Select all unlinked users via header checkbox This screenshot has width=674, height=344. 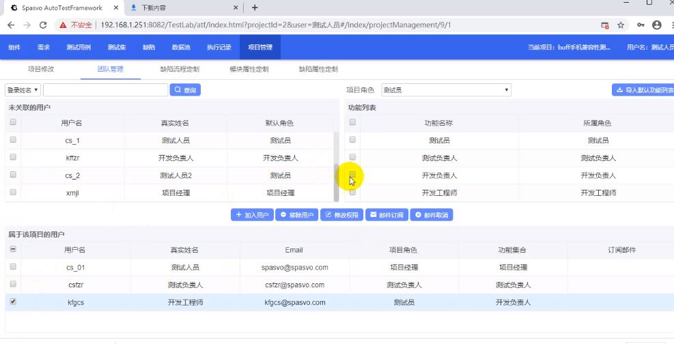[13, 123]
